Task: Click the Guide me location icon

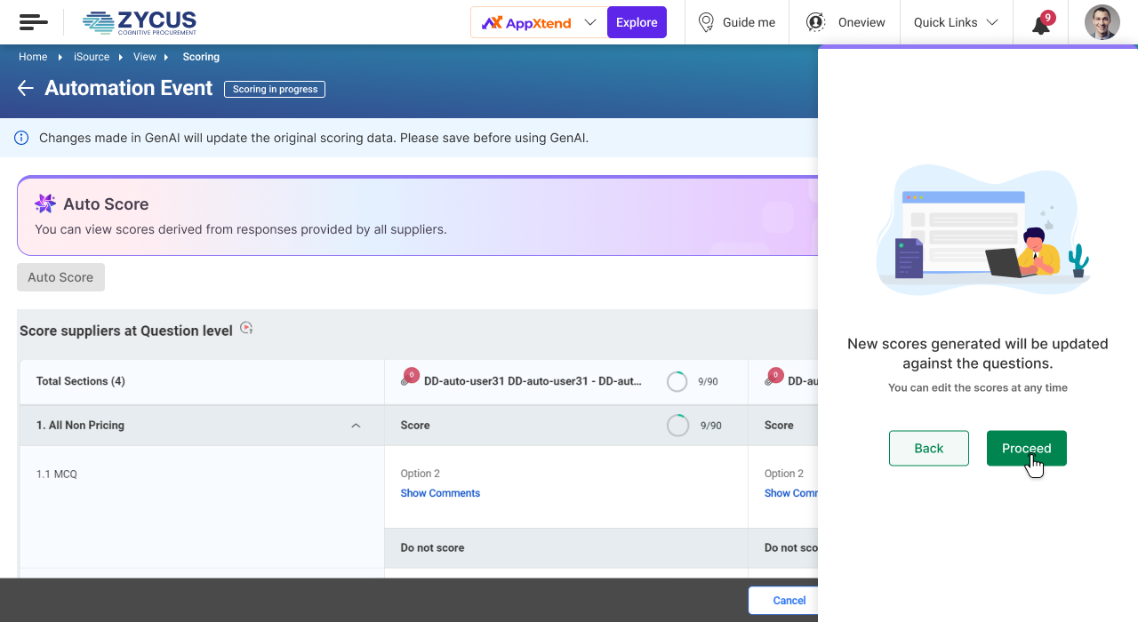Action: [x=706, y=22]
